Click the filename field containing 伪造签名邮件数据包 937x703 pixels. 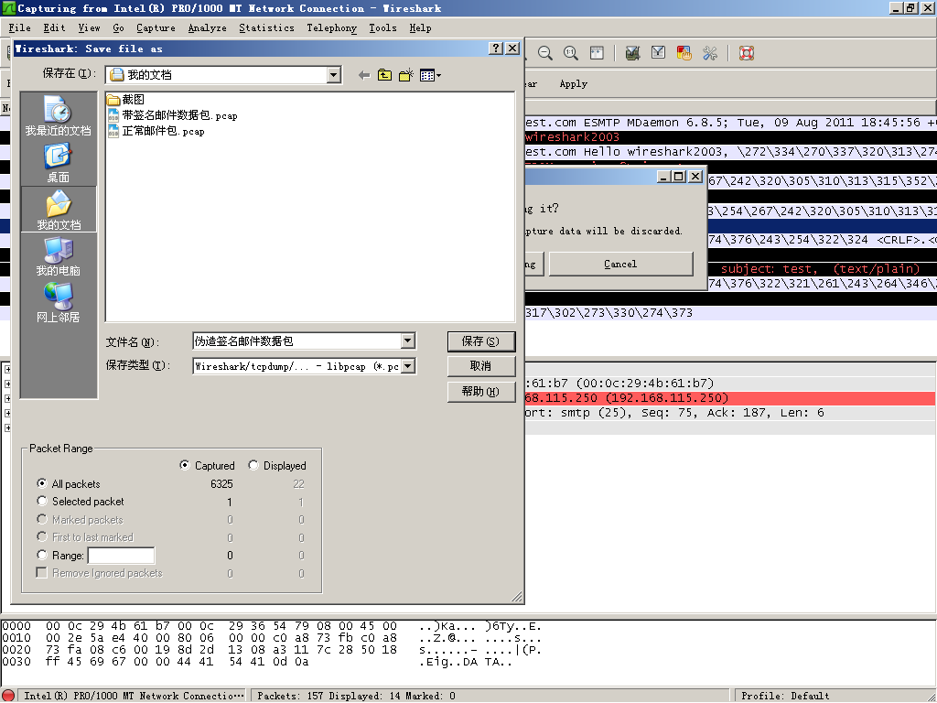(297, 341)
